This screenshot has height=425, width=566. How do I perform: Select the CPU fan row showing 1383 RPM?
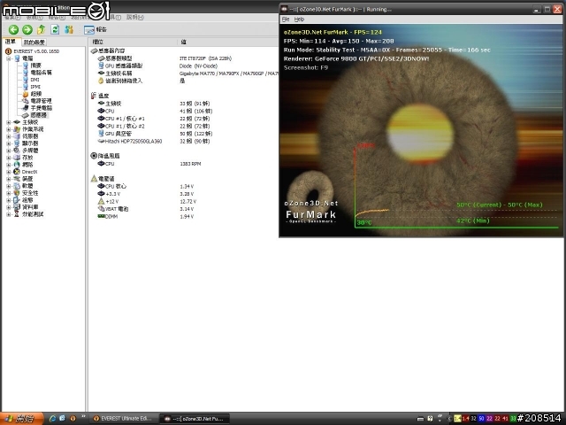pyautogui.click(x=184, y=164)
